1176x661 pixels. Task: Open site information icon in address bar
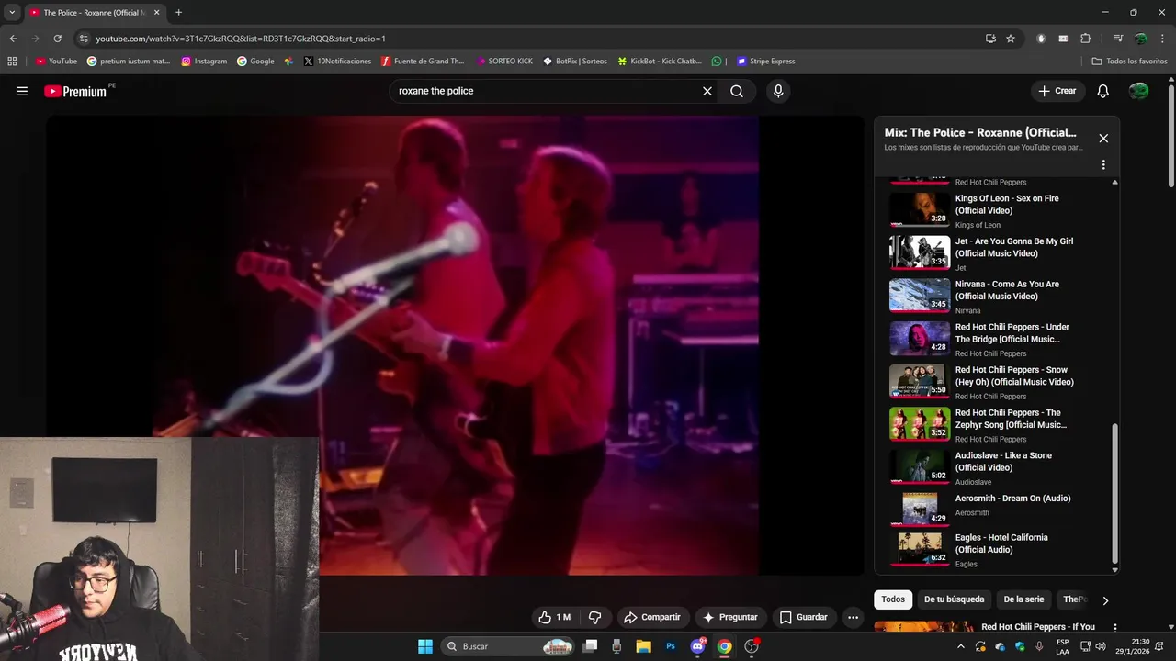[84, 39]
